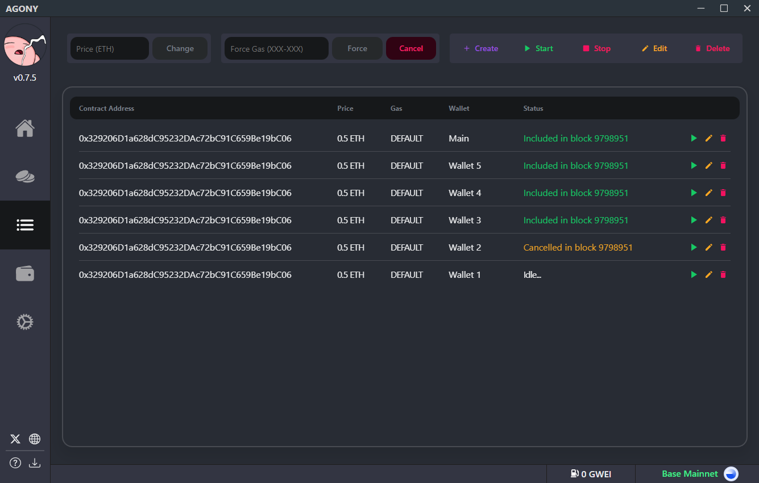
Task: Click the contract address in Wallet 1 row
Action: 185,274
